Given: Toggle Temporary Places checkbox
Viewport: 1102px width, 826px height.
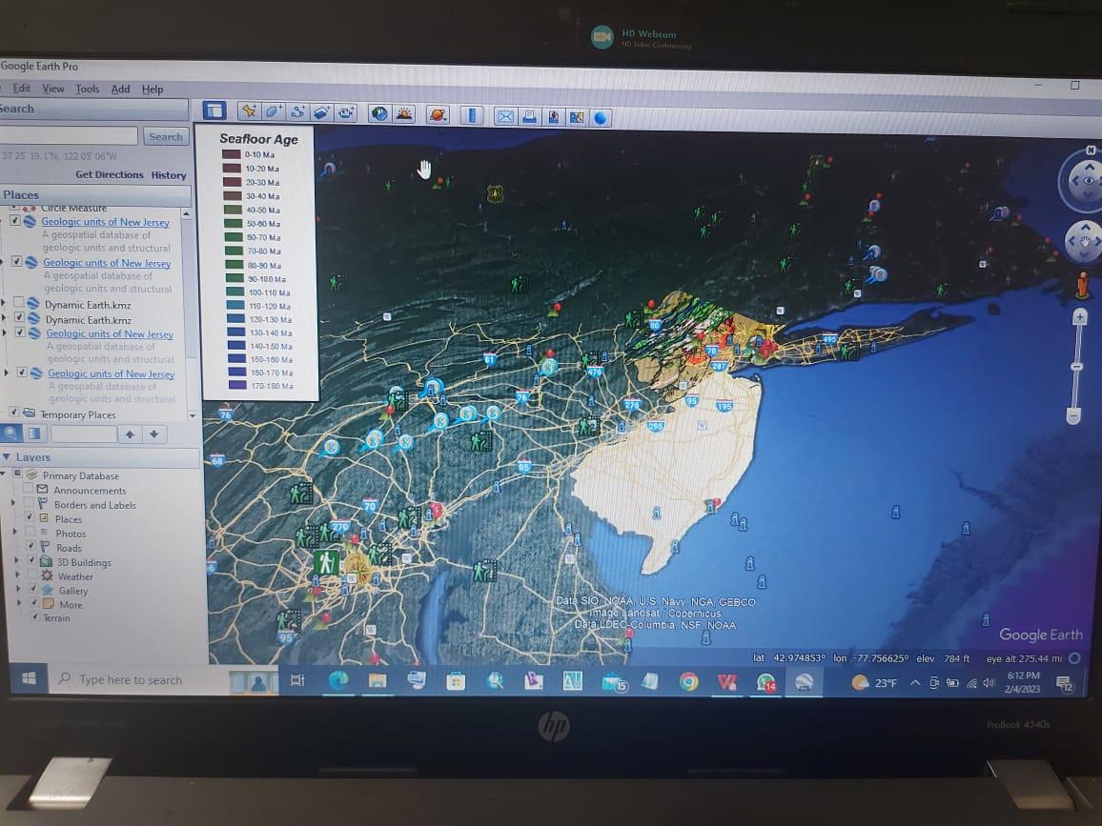Looking at the screenshot, I should point(13,413).
